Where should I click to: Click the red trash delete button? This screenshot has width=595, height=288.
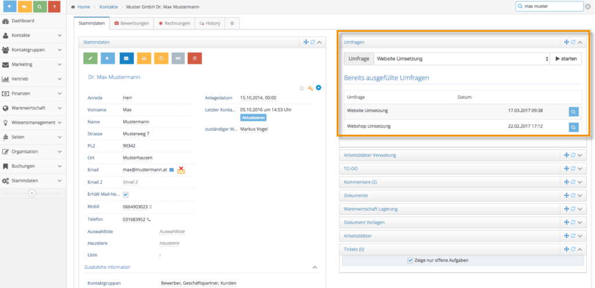coord(195,59)
